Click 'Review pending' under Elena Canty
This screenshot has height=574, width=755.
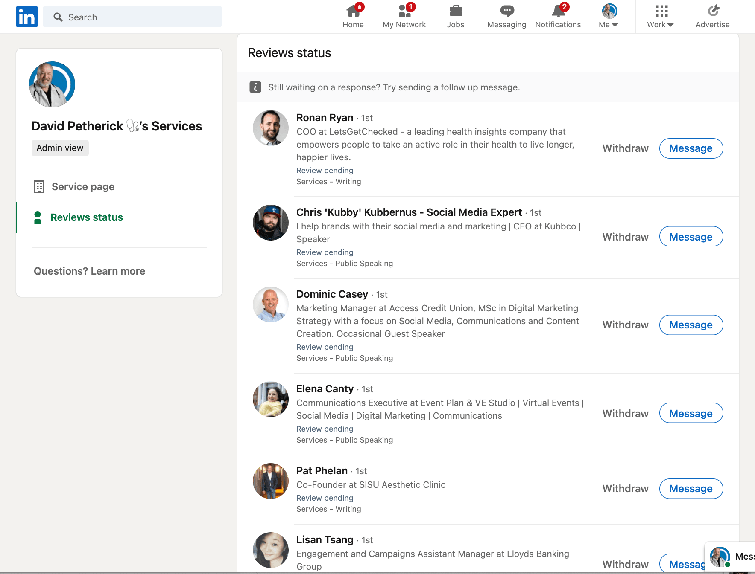pos(325,429)
